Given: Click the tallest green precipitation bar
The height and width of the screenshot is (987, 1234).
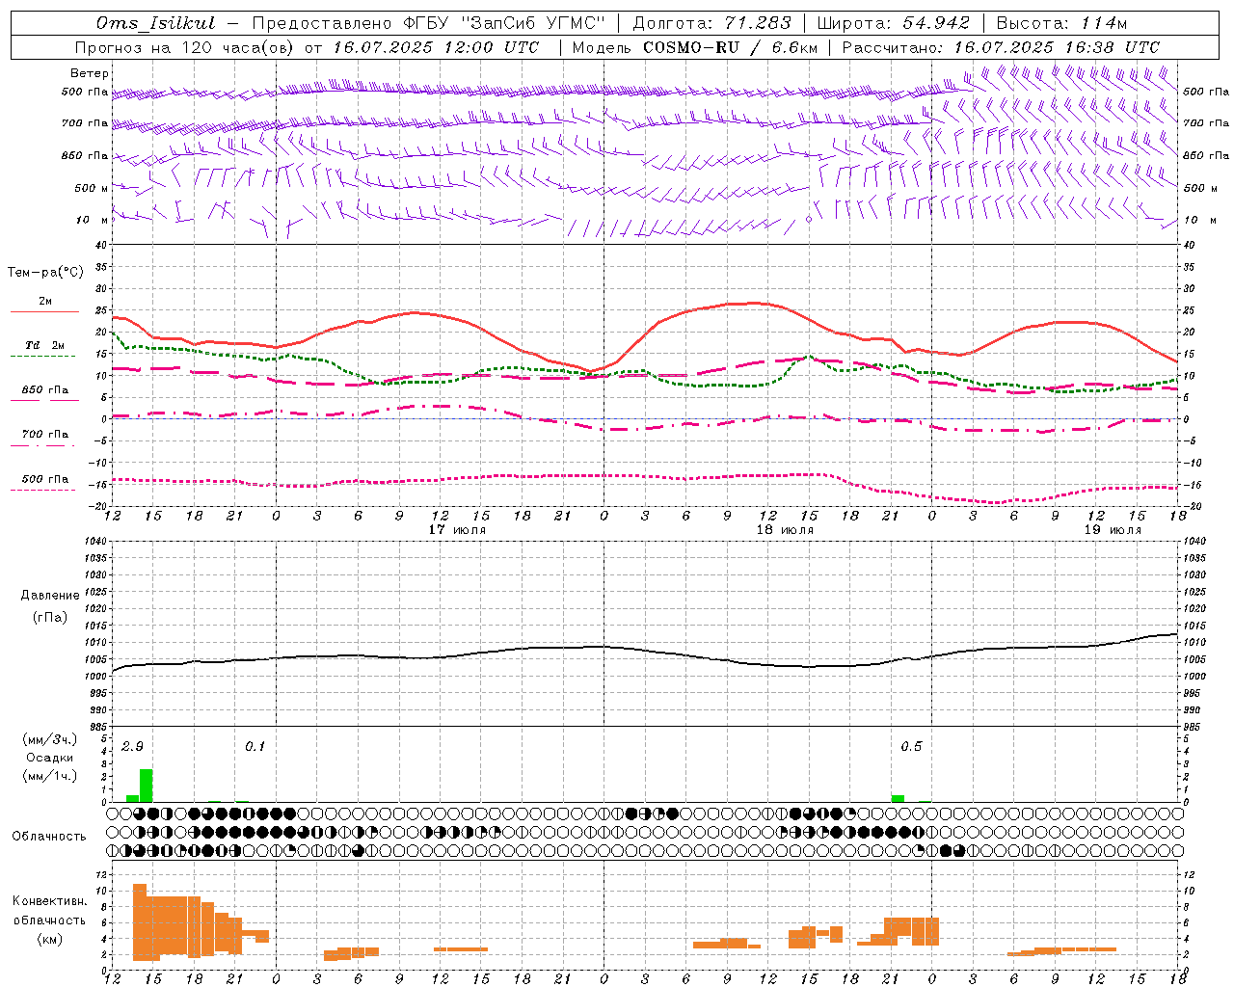Looking at the screenshot, I should coord(146,786).
